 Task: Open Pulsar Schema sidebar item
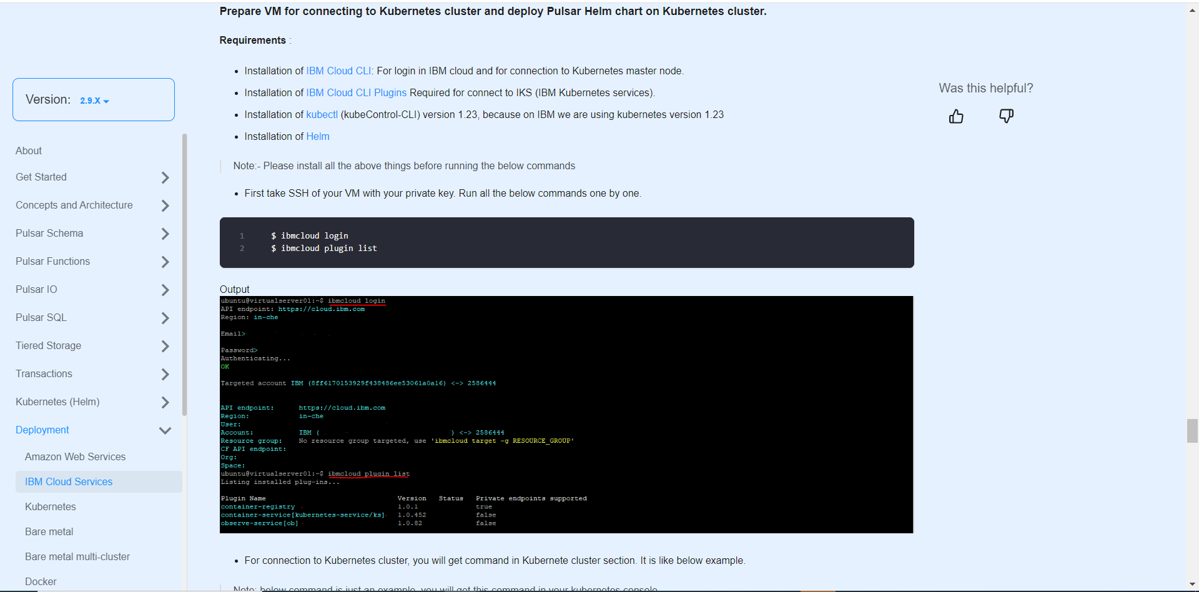49,233
